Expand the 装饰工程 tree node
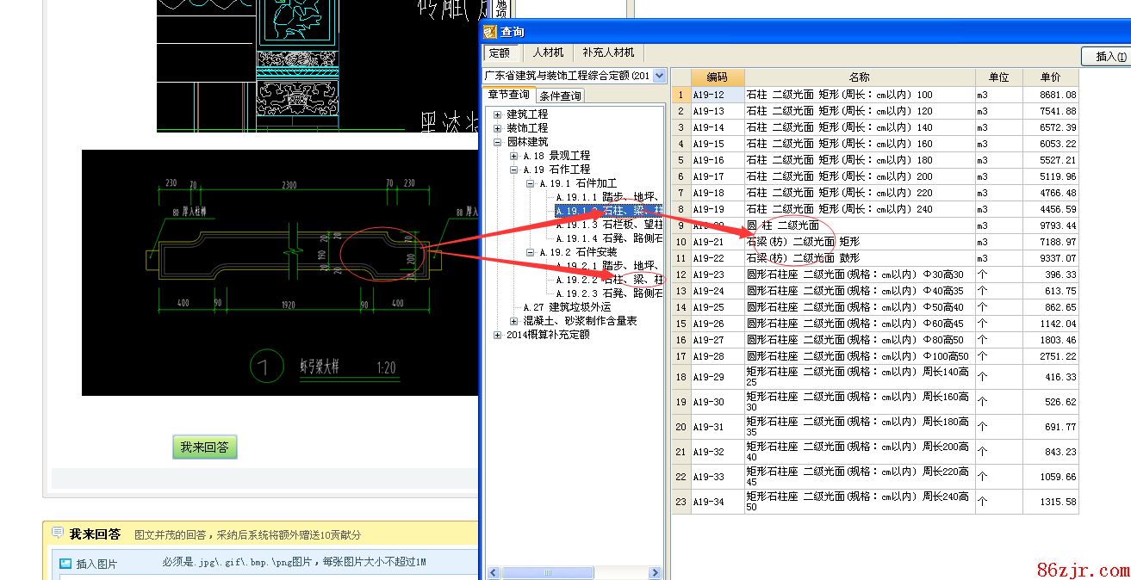1131x580 pixels. 498,128
